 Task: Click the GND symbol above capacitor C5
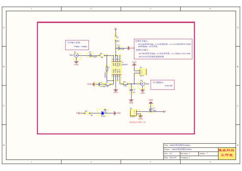151,101
